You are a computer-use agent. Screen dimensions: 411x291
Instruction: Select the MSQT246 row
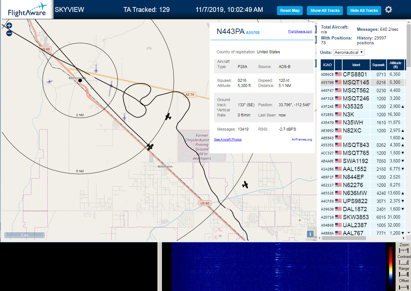(363, 98)
